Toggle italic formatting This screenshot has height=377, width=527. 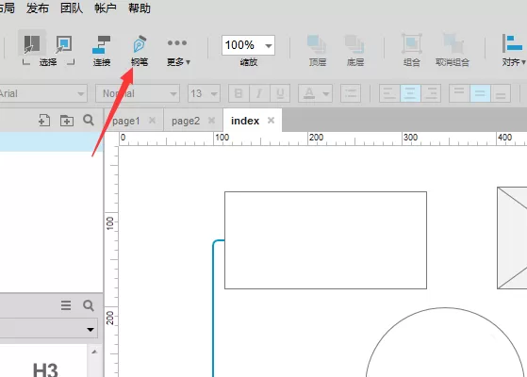259,93
